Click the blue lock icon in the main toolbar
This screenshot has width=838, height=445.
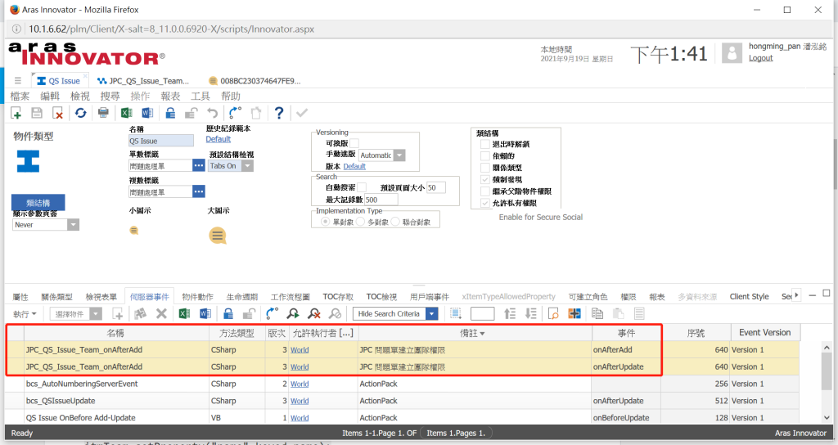(170, 113)
